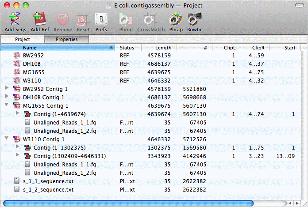The image size is (308, 207).
Task: Click the Contig (1-1302375) icon
Action: [27, 147]
